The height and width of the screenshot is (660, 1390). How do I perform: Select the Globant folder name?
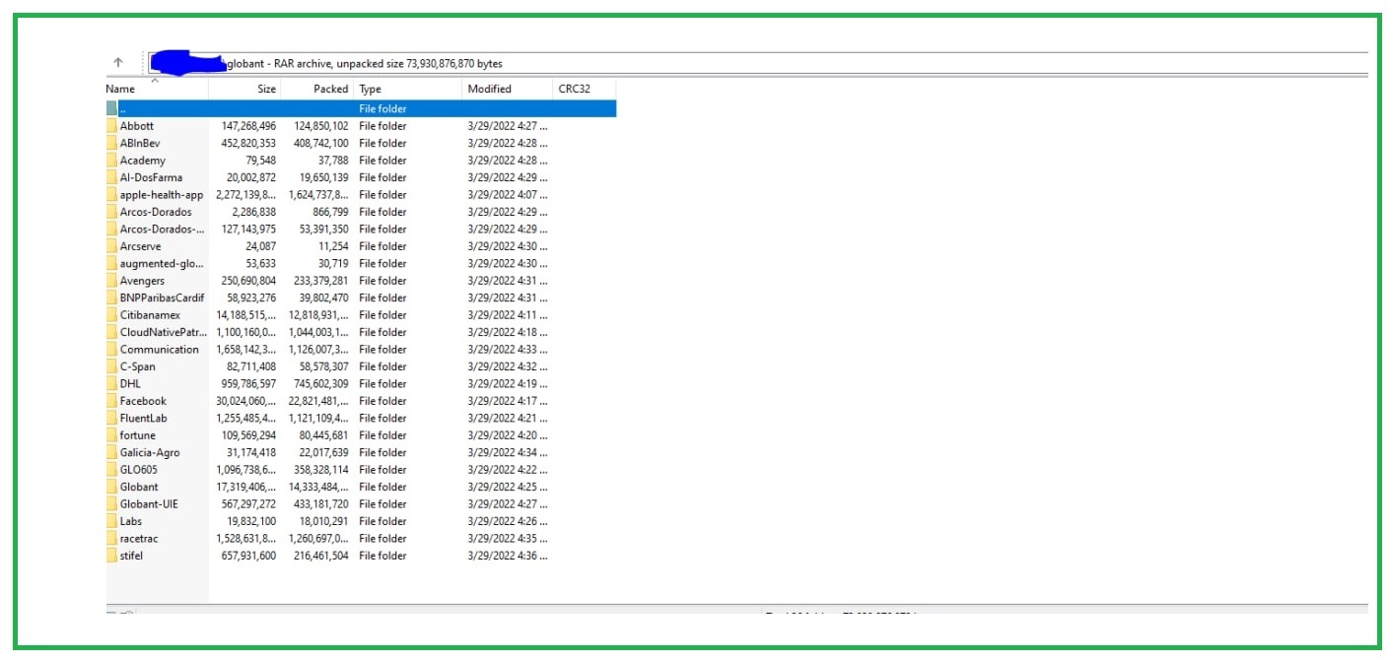[x=139, y=487]
